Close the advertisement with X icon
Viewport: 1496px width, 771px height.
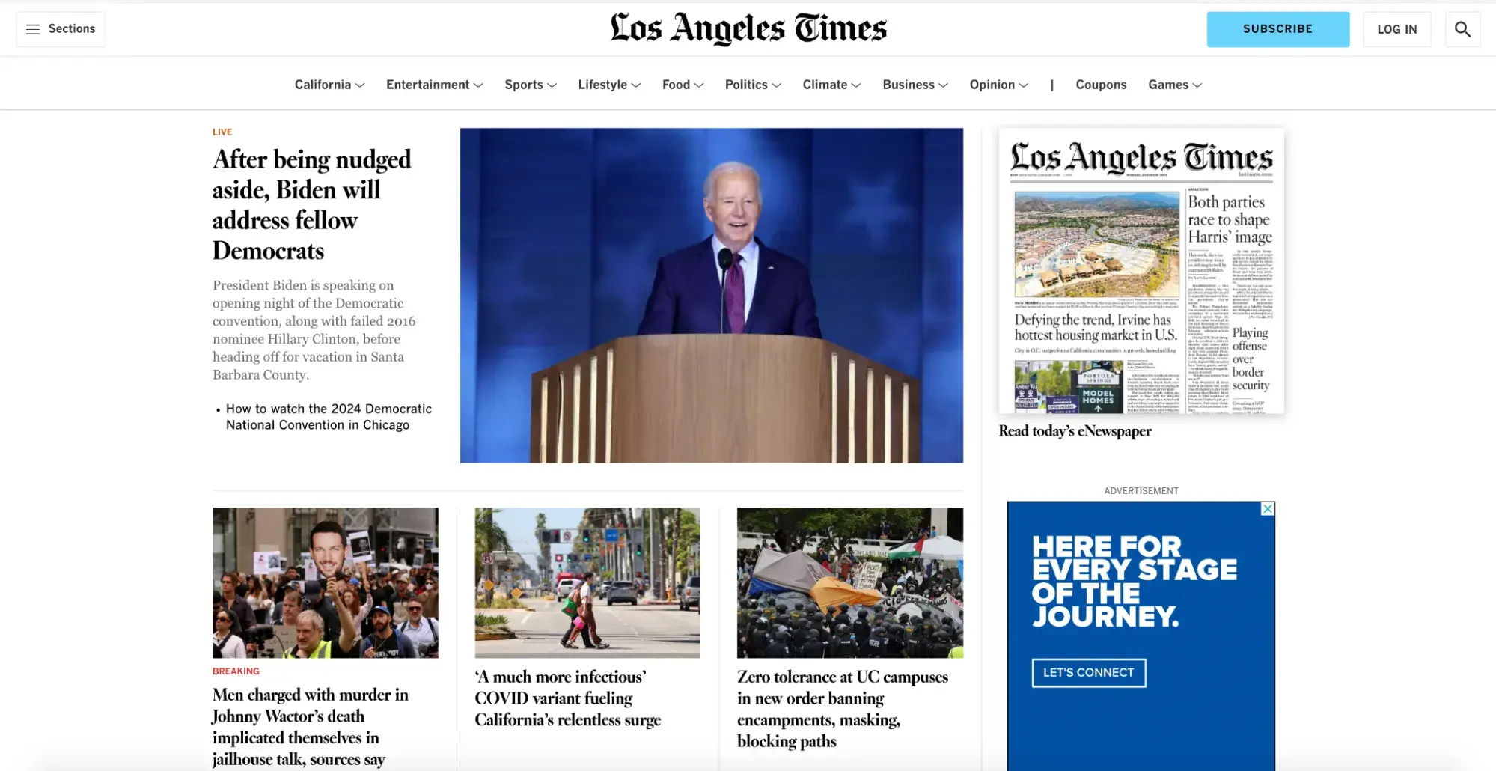click(1267, 509)
